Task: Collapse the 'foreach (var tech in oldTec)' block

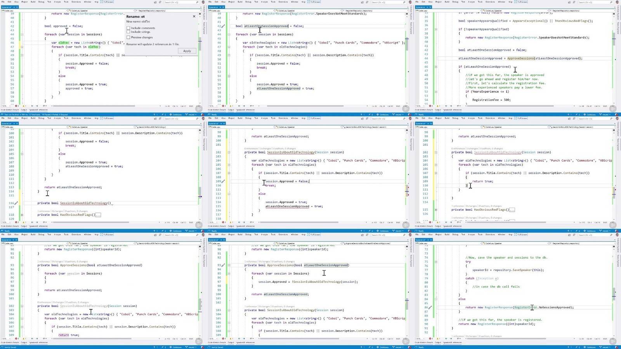Action: 22,47
